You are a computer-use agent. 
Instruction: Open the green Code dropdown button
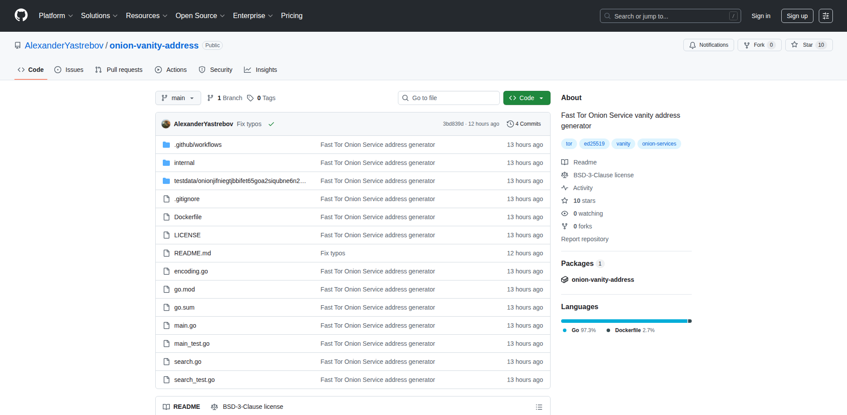(x=527, y=98)
